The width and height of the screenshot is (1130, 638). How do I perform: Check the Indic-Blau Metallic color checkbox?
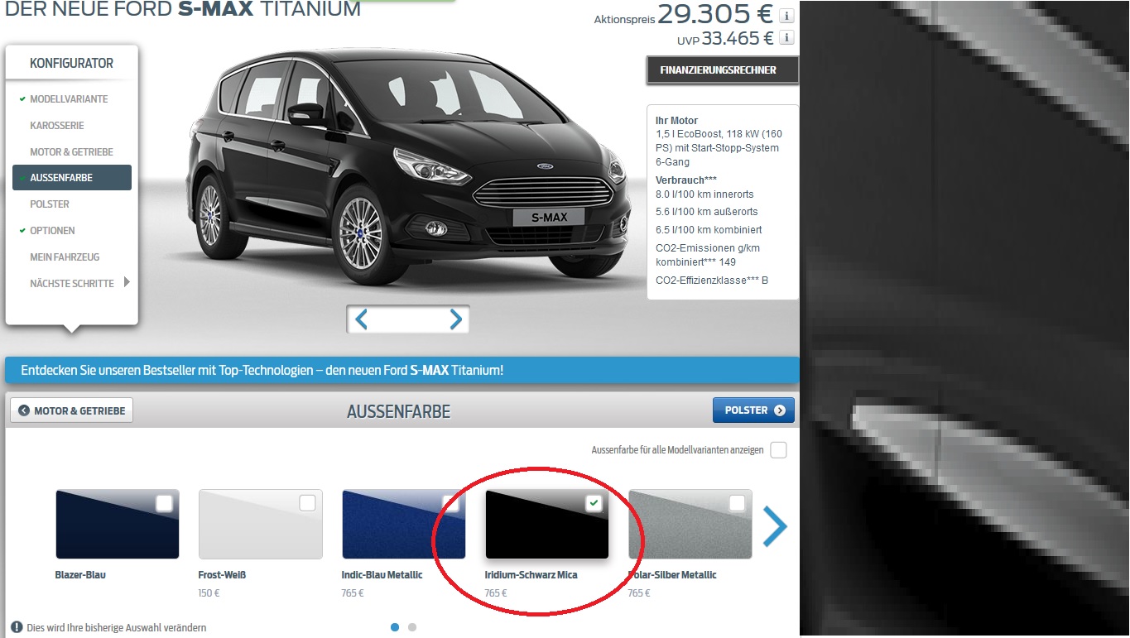point(450,503)
